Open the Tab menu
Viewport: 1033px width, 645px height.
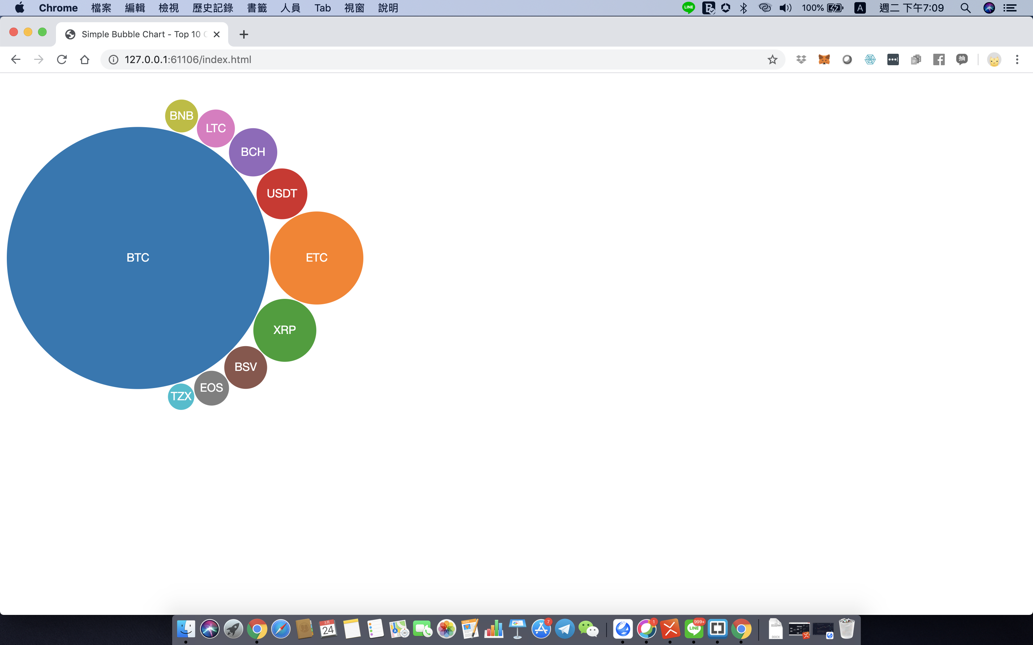pyautogui.click(x=323, y=8)
